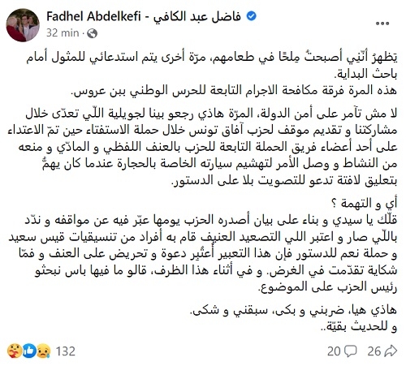
Task: Click the blue verified badge
Action: click(251, 16)
